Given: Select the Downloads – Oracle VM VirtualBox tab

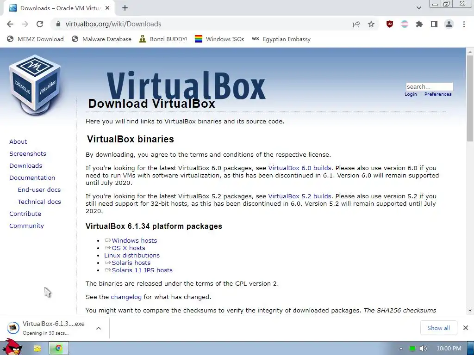Looking at the screenshot, I should (x=59, y=8).
